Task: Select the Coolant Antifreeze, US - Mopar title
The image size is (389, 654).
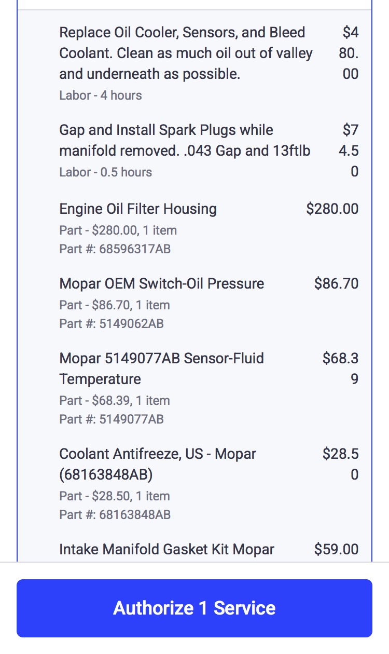Action: tap(158, 464)
